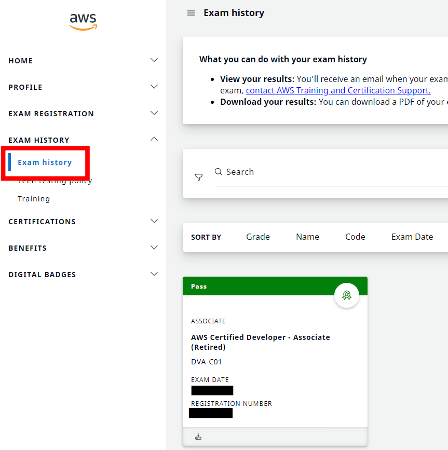Click 'What you can do with your exam history' heading
448x450 pixels.
[x=283, y=59]
